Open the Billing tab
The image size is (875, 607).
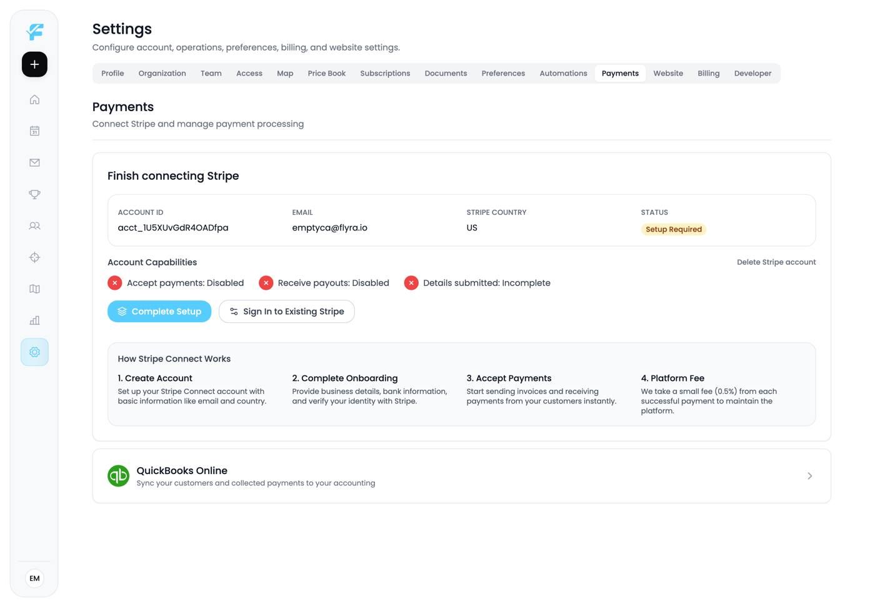709,73
